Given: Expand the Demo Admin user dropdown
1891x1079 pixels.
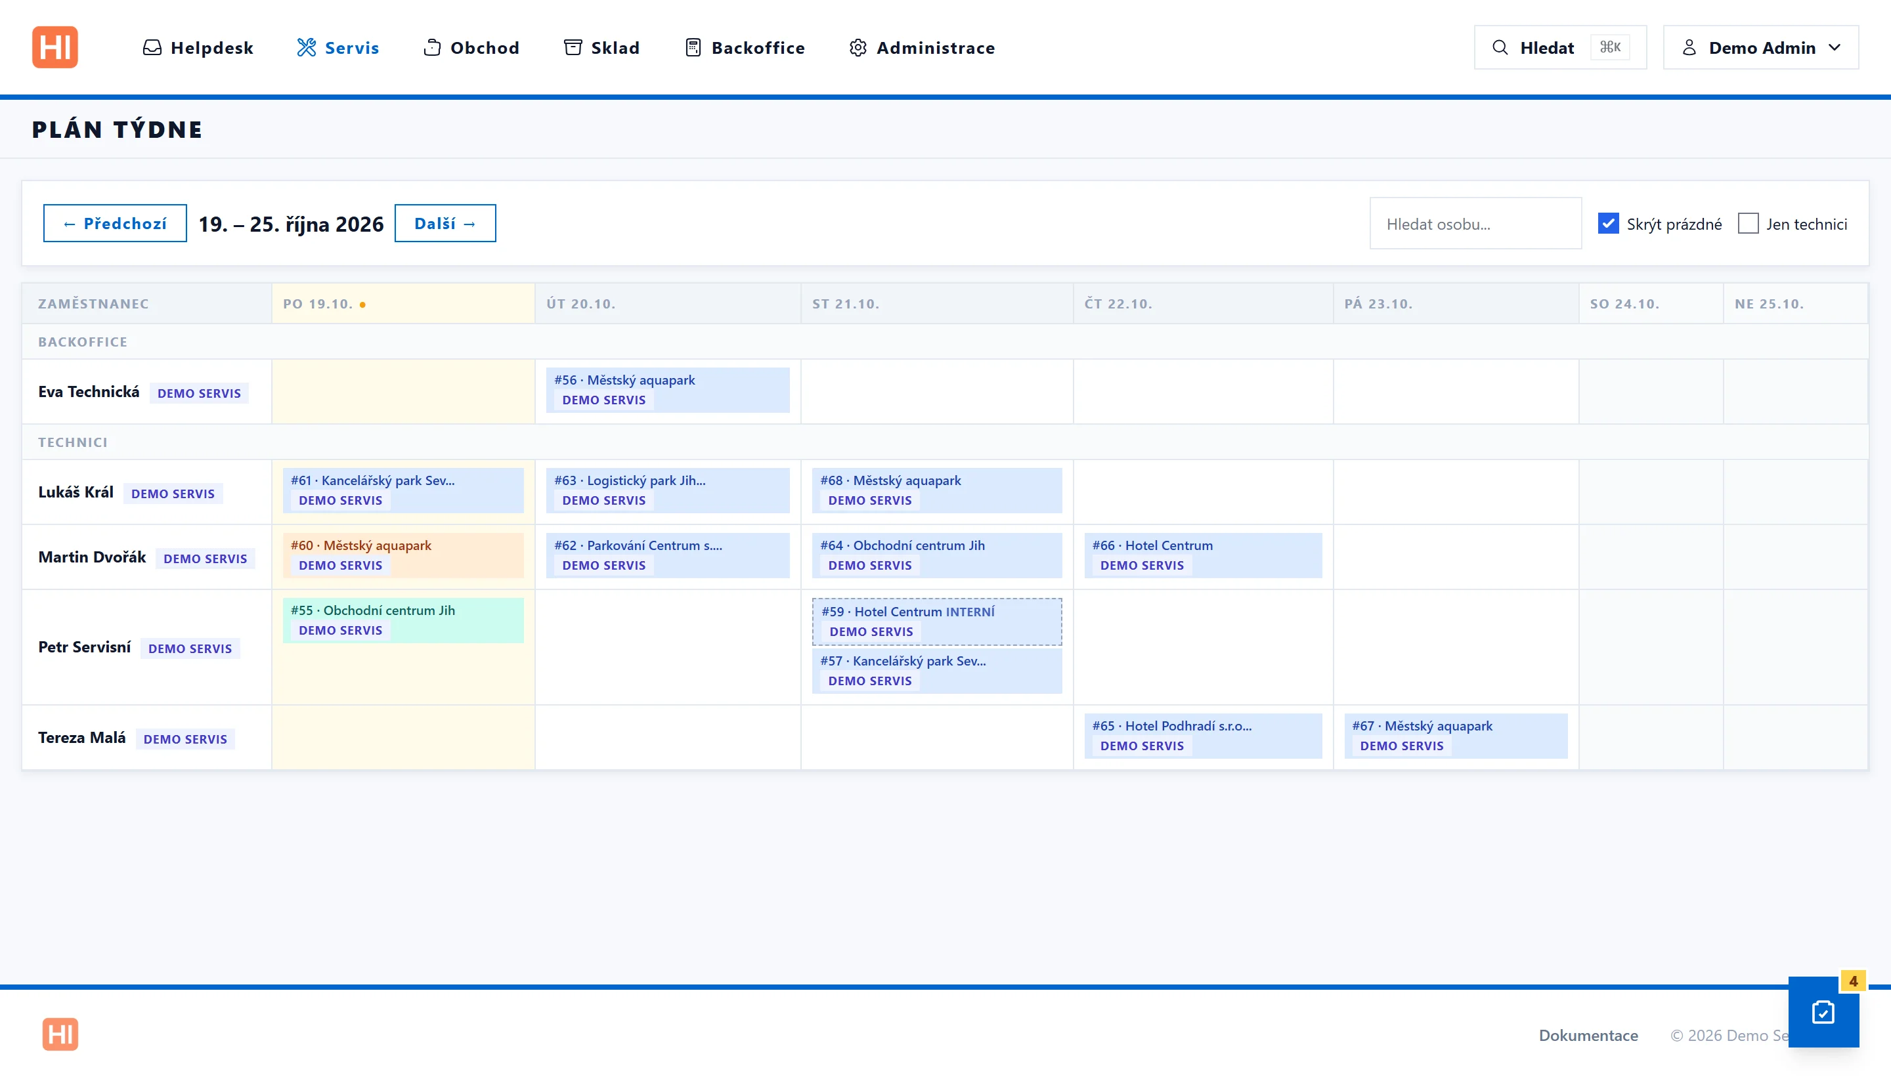Looking at the screenshot, I should click(x=1760, y=47).
